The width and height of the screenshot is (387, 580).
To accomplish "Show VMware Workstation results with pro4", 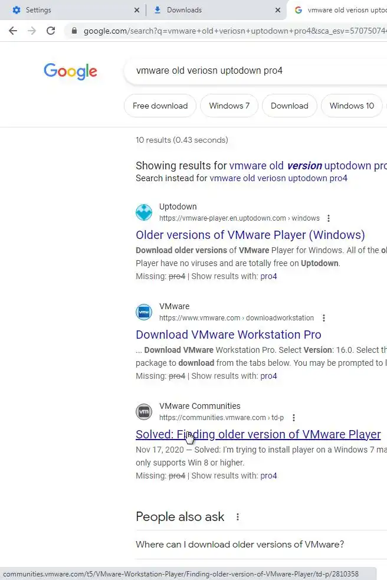I will [x=268, y=376].
